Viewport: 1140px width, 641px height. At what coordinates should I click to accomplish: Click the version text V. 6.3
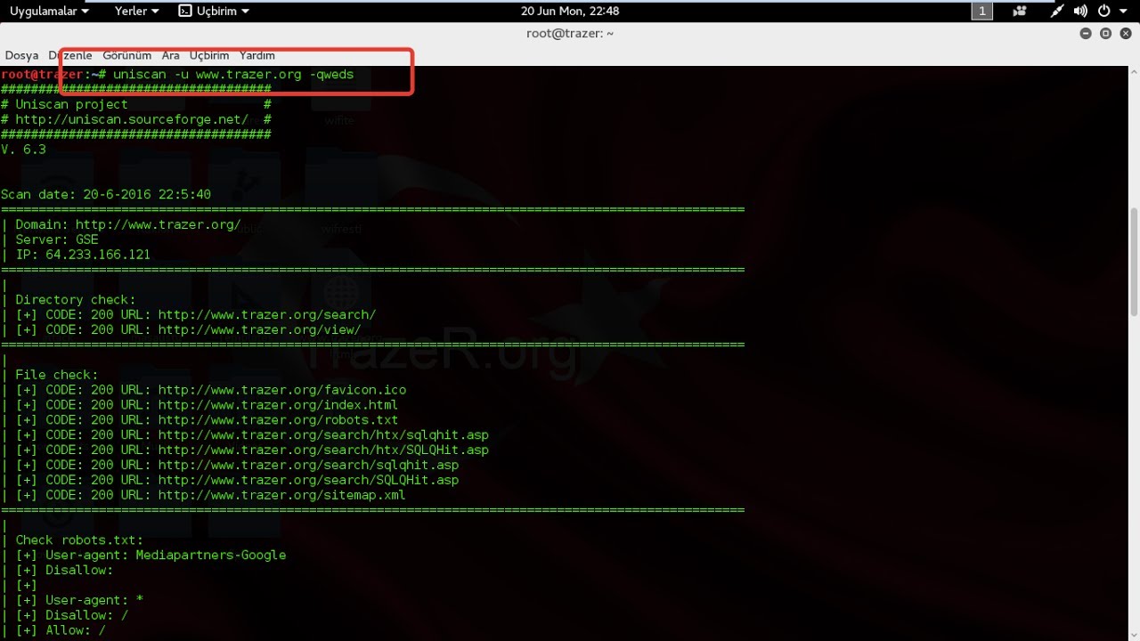(23, 150)
